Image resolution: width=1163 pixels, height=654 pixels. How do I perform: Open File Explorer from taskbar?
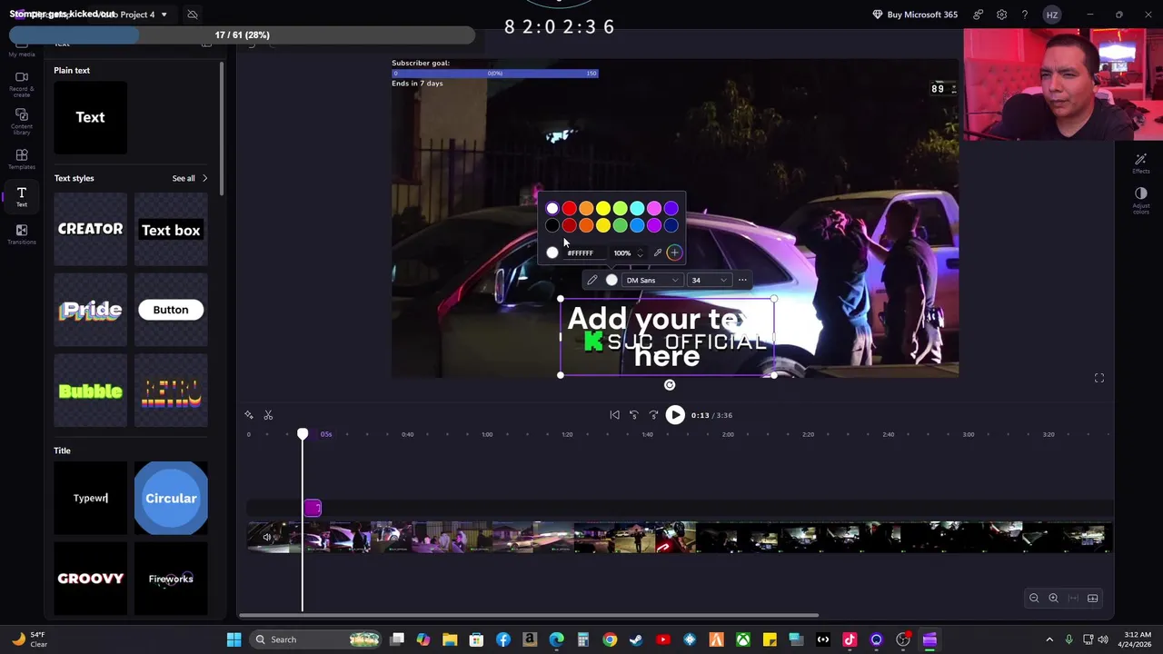pyautogui.click(x=450, y=639)
